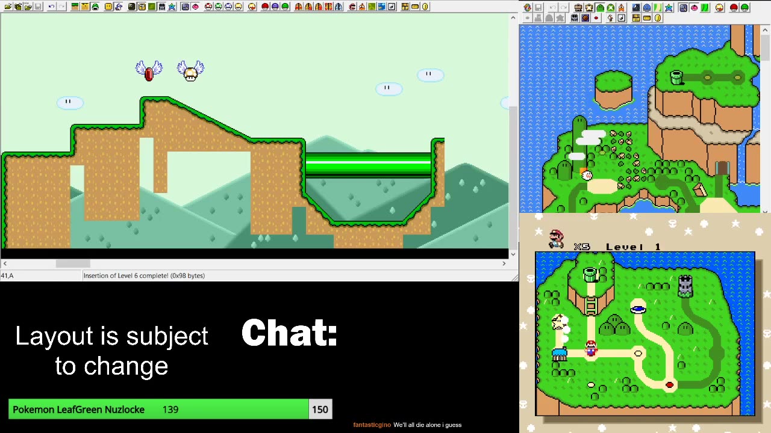Click the green X tile icon in overworld editor
Screen dimensions: 771x433
(x=611, y=8)
